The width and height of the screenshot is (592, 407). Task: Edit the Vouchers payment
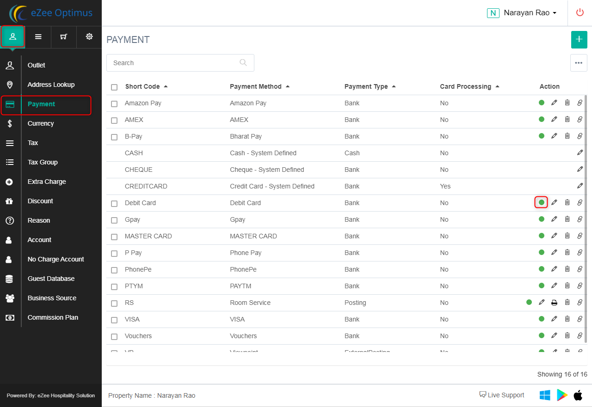[x=554, y=336]
